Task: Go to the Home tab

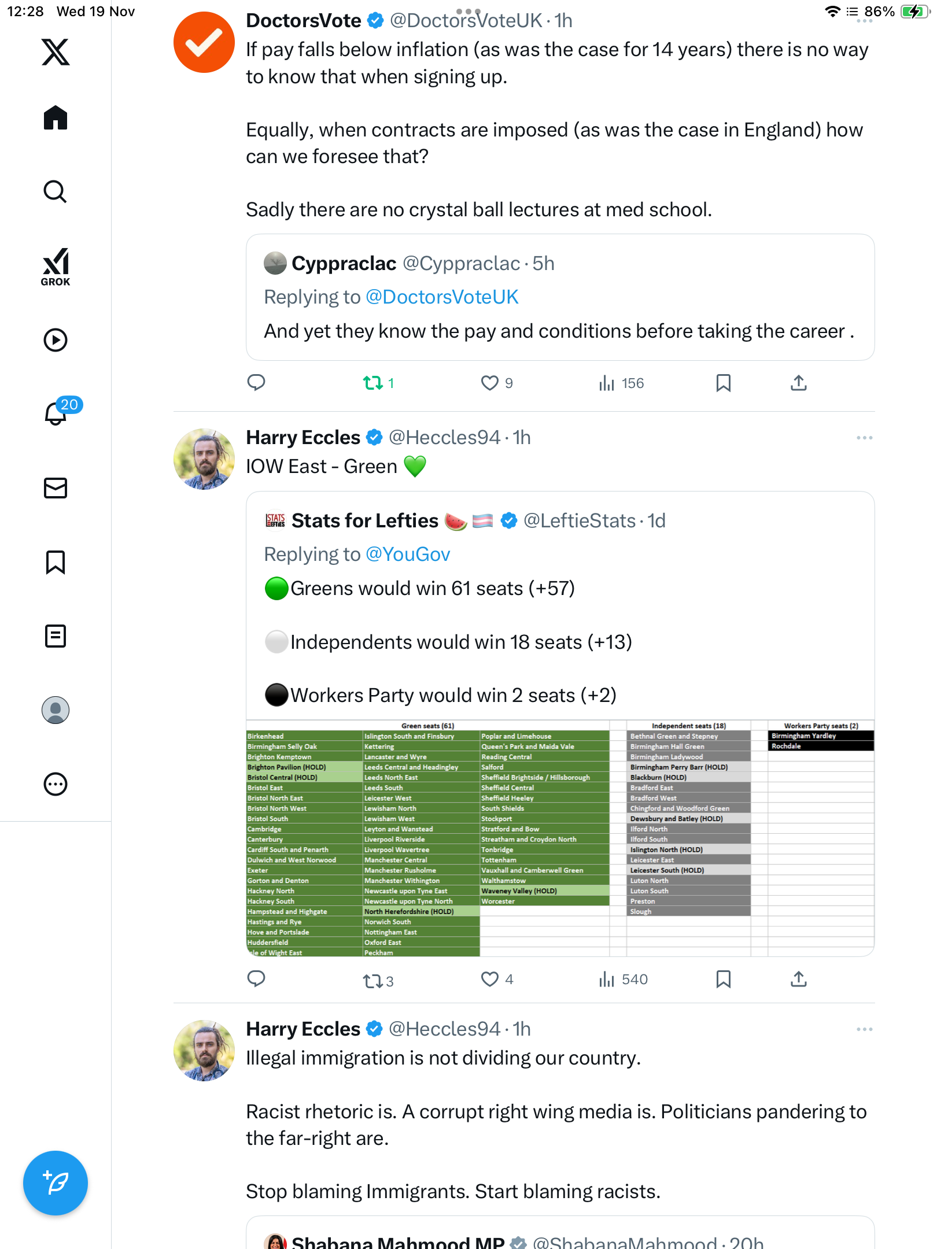Action: click(x=56, y=118)
